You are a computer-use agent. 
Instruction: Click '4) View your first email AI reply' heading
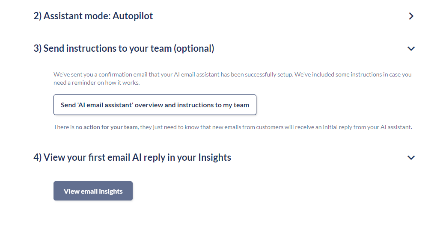[x=132, y=158]
